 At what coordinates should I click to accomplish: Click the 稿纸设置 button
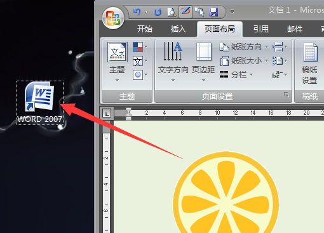tap(309, 63)
